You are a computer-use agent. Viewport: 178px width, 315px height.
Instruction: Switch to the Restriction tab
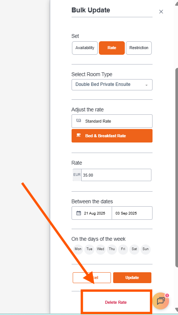pyautogui.click(x=139, y=48)
